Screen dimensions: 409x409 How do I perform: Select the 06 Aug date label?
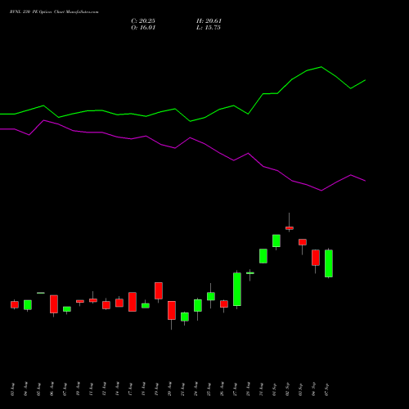tap(52, 389)
